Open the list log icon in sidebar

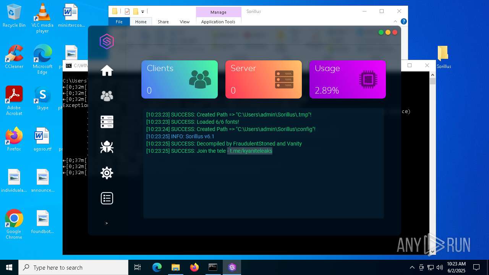click(107, 198)
